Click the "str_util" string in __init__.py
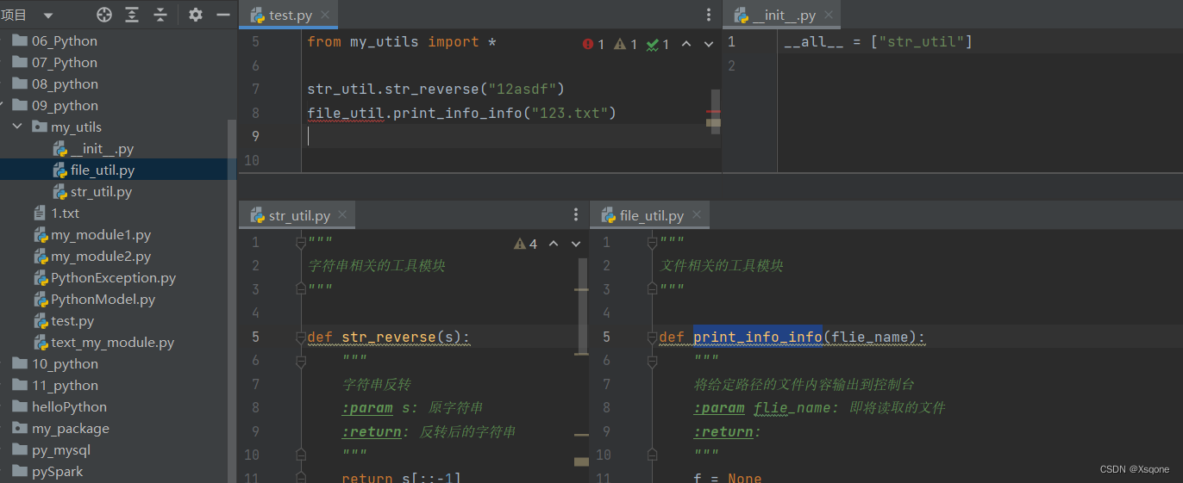The height and width of the screenshot is (483, 1183). click(x=921, y=41)
